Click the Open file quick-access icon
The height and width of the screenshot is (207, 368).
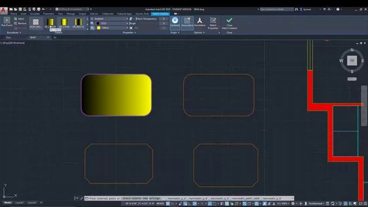[x=16, y=9]
